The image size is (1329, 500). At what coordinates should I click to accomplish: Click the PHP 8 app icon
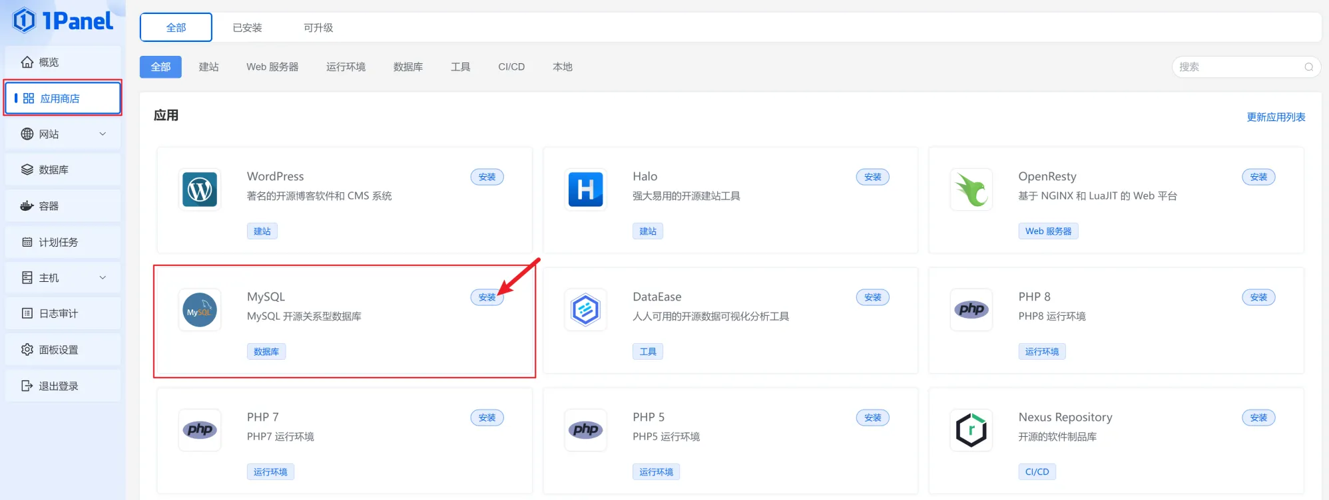click(x=971, y=310)
